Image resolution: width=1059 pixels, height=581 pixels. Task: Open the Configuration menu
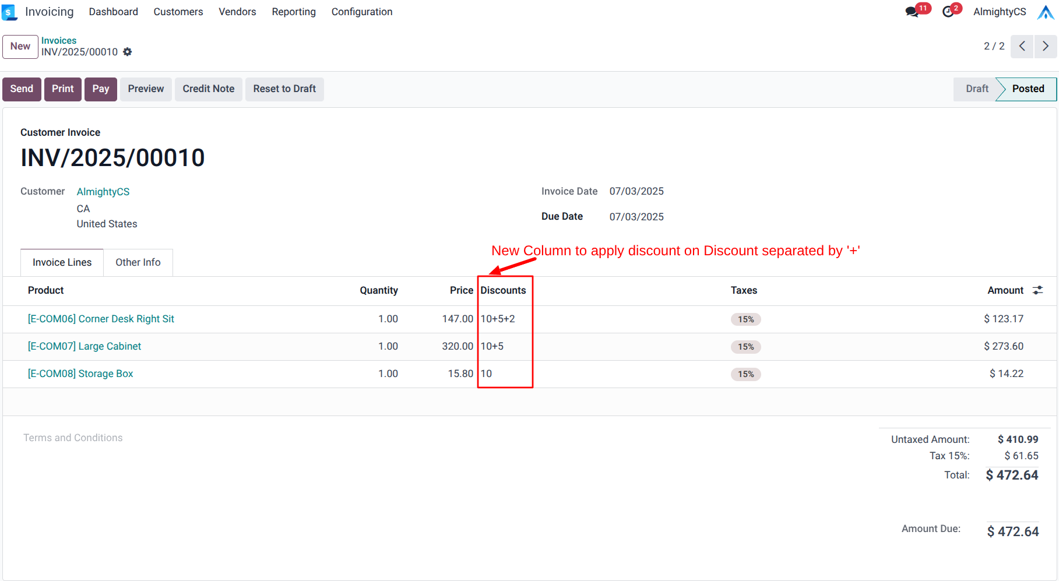pyautogui.click(x=362, y=12)
